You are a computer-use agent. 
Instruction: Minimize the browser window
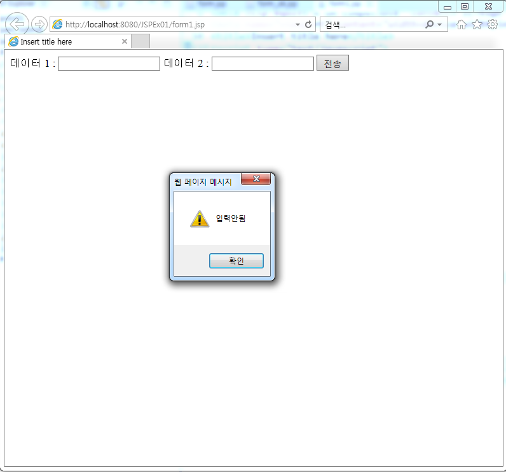coord(448,6)
